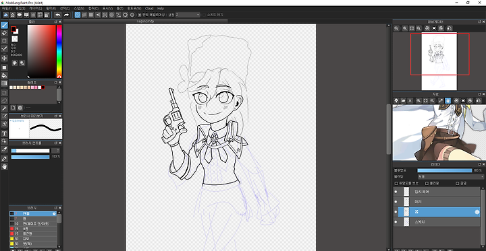Select the Magic Wand tool

(x=4, y=108)
